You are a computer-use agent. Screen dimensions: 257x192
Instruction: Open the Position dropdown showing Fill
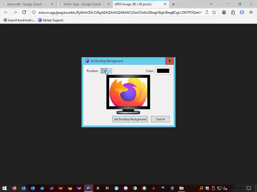pyautogui.click(x=106, y=71)
